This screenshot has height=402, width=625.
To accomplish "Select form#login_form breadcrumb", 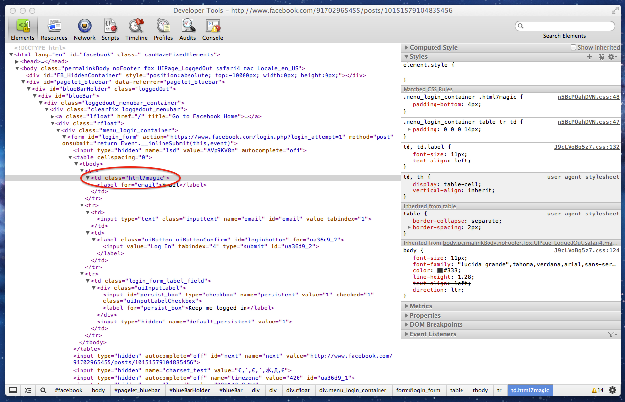I will tap(418, 390).
